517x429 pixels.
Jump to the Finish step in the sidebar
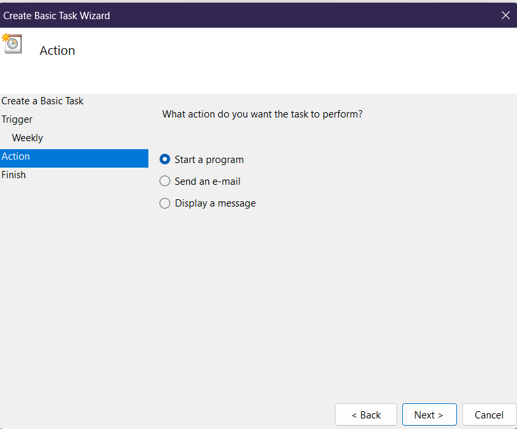point(14,175)
